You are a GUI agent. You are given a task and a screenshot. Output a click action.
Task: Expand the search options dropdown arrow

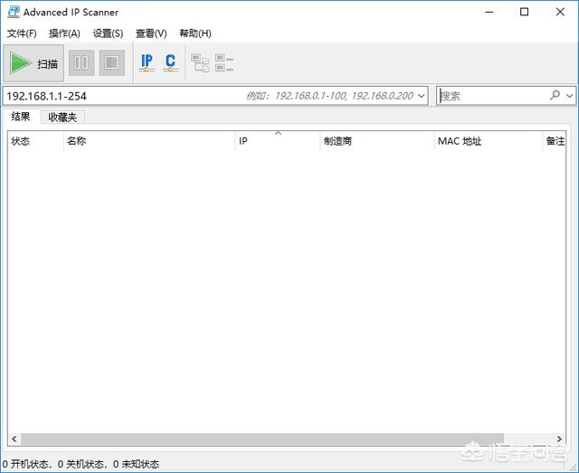569,96
